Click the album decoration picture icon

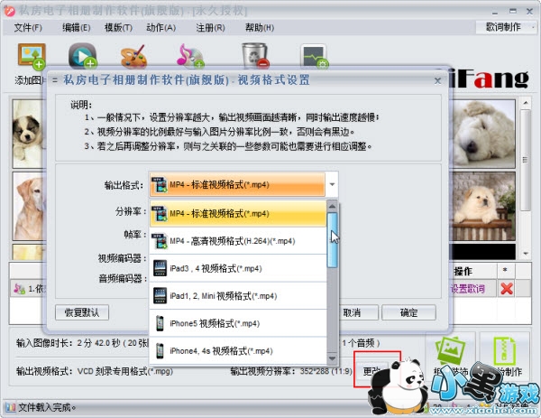451,350
